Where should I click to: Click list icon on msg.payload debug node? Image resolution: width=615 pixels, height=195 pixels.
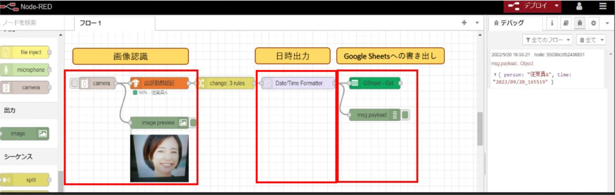pyautogui.click(x=395, y=115)
